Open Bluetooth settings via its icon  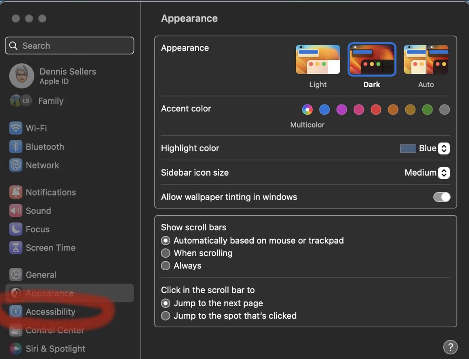tap(16, 147)
